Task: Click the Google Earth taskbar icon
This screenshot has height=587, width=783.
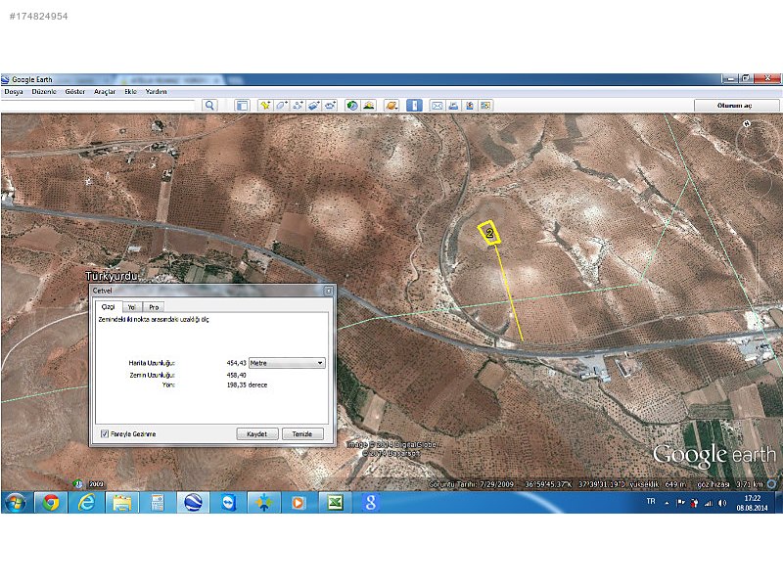Action: 193,502
